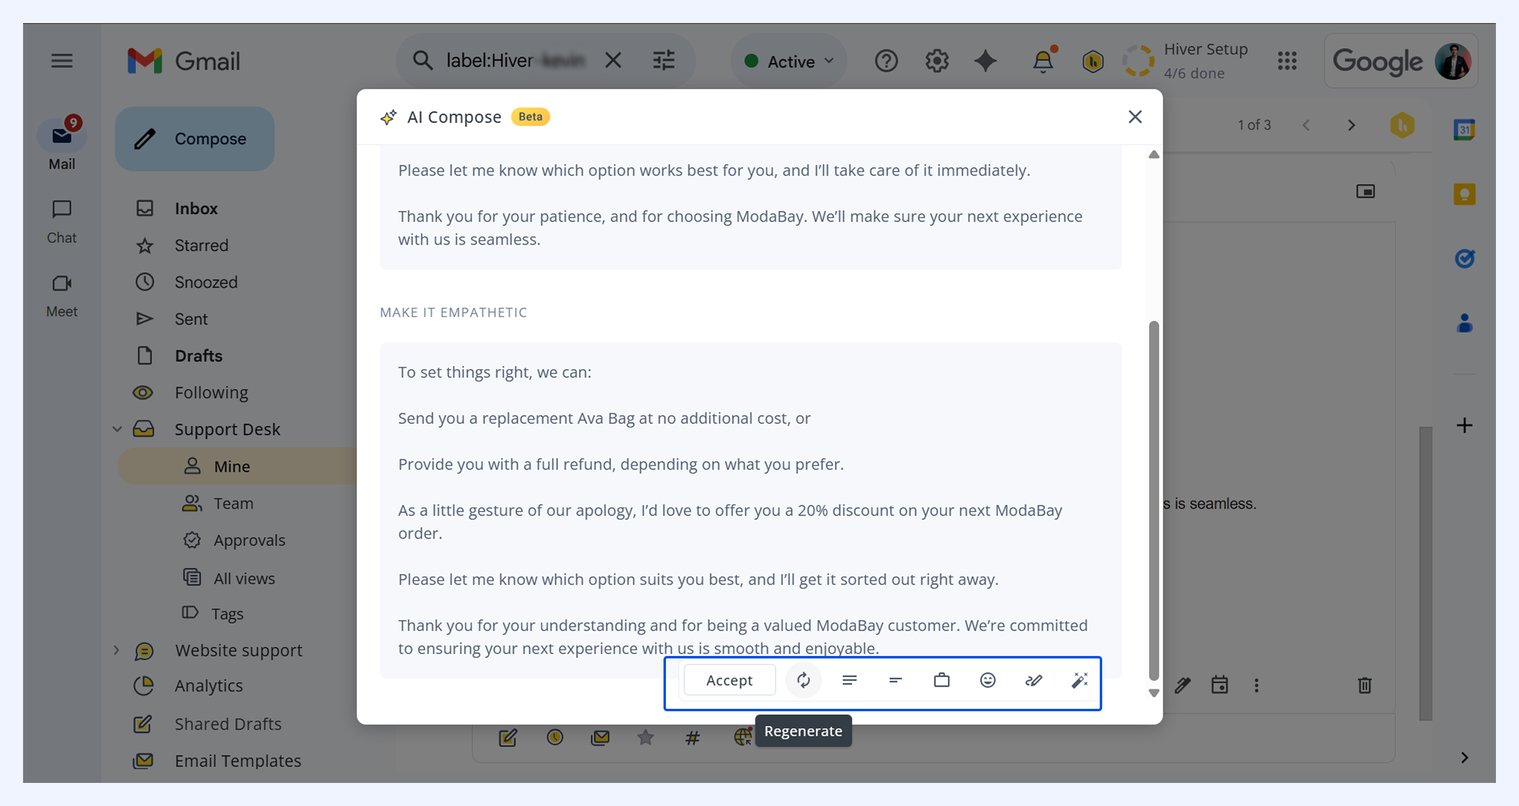
Task: Click the trash icon to discard the draft
Action: (x=1365, y=686)
